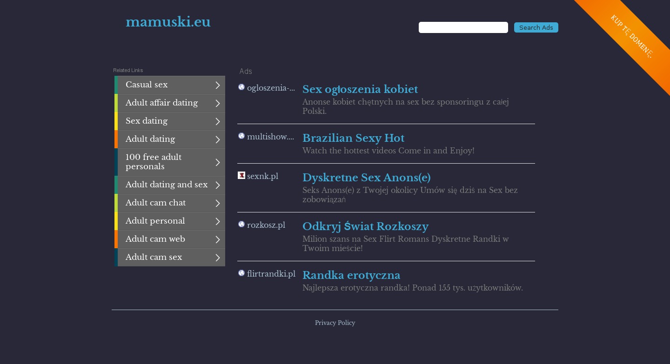Click 'Najlepsza erotyczna randka' ad description
The width and height of the screenshot is (670, 364).
(413, 288)
